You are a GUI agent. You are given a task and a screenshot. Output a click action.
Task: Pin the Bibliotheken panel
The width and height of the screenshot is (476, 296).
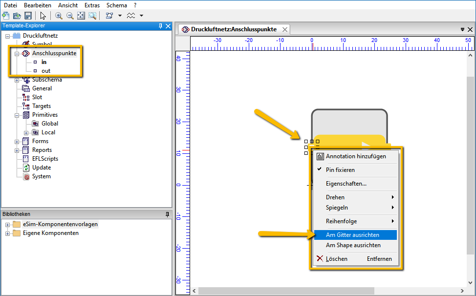[167, 214]
